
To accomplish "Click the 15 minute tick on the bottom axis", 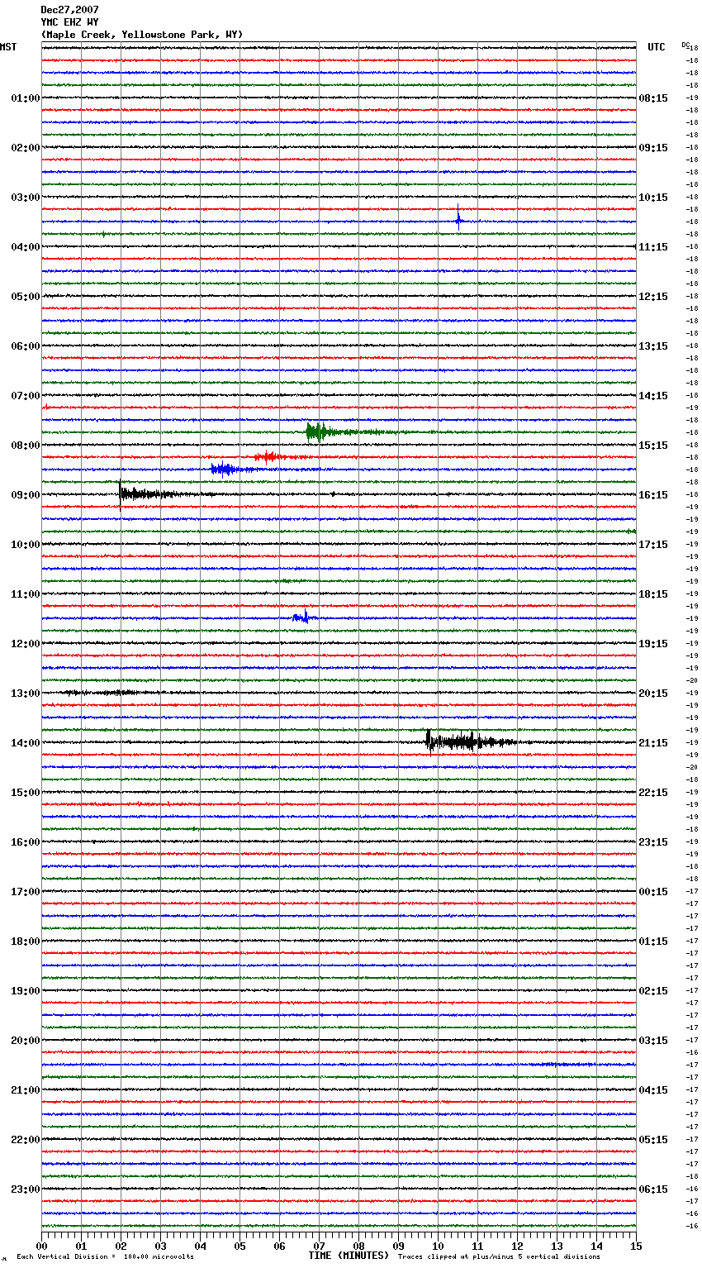I will point(636,1246).
